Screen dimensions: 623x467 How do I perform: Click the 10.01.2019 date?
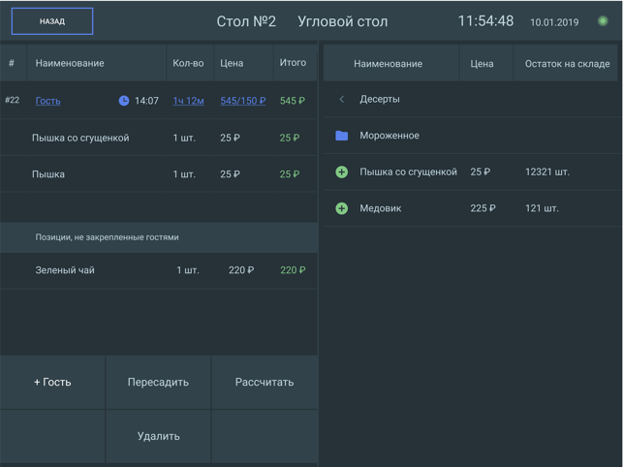click(554, 22)
